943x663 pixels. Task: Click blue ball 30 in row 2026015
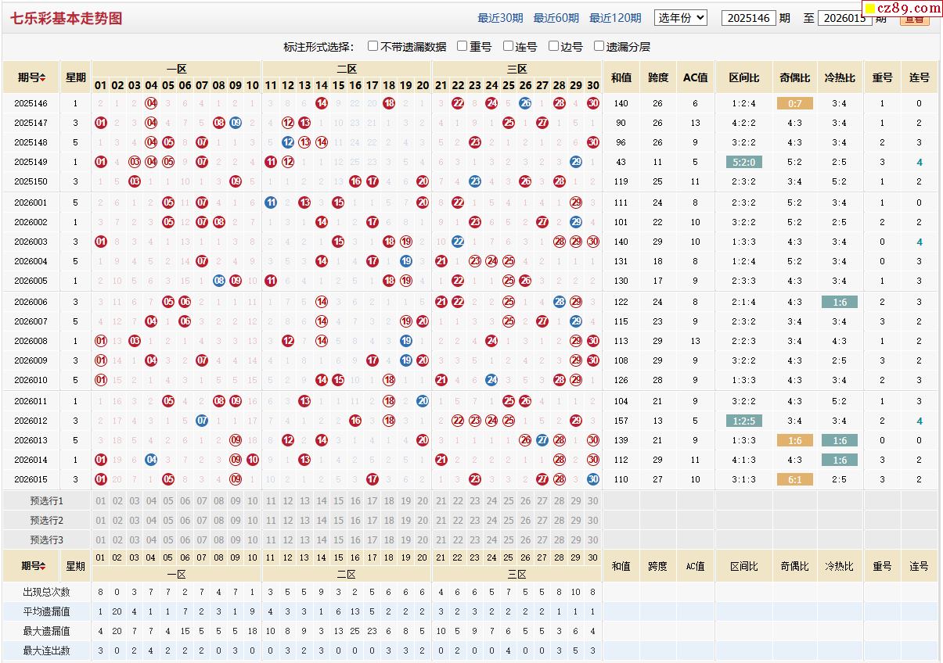click(x=593, y=479)
